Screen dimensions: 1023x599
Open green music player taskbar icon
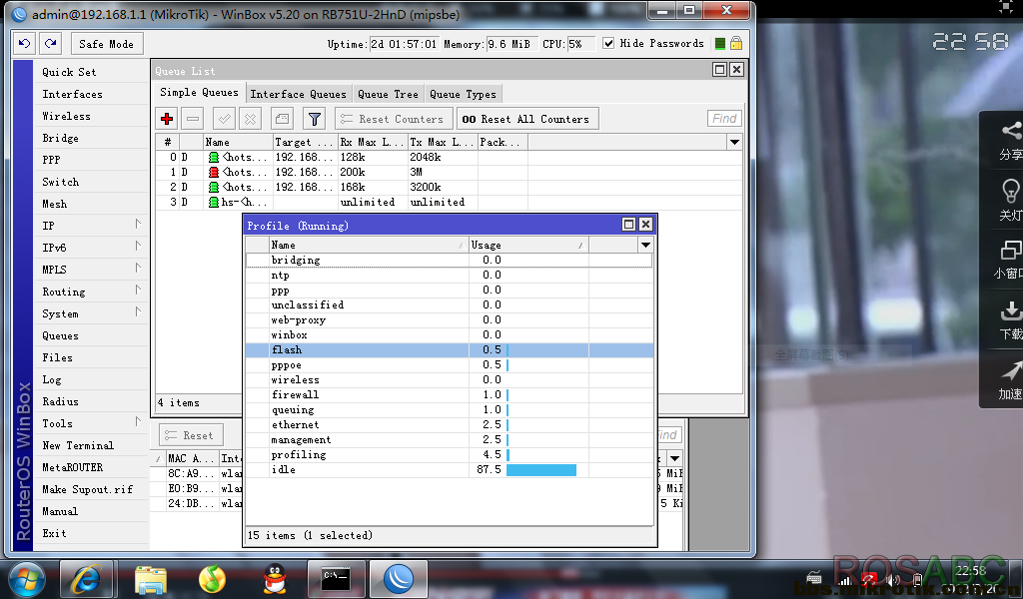[x=212, y=579]
